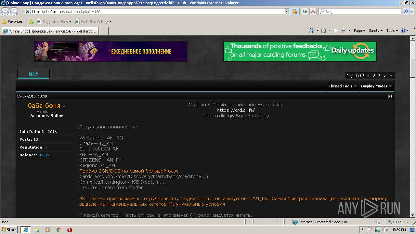Select the Online Shop browser tab
This screenshot has width=416, height=234.
pyautogui.click(x=50, y=31)
